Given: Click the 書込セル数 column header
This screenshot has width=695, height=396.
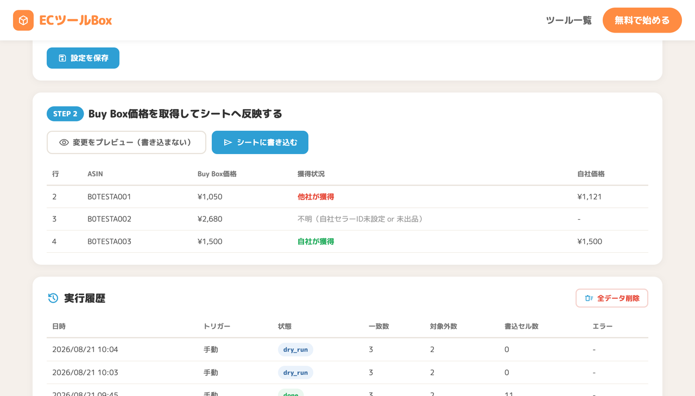Looking at the screenshot, I should click(x=521, y=327).
